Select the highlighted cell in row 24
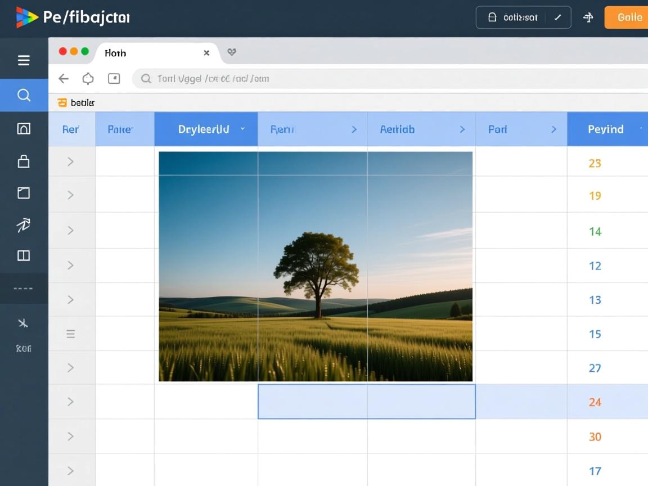 [x=366, y=402]
